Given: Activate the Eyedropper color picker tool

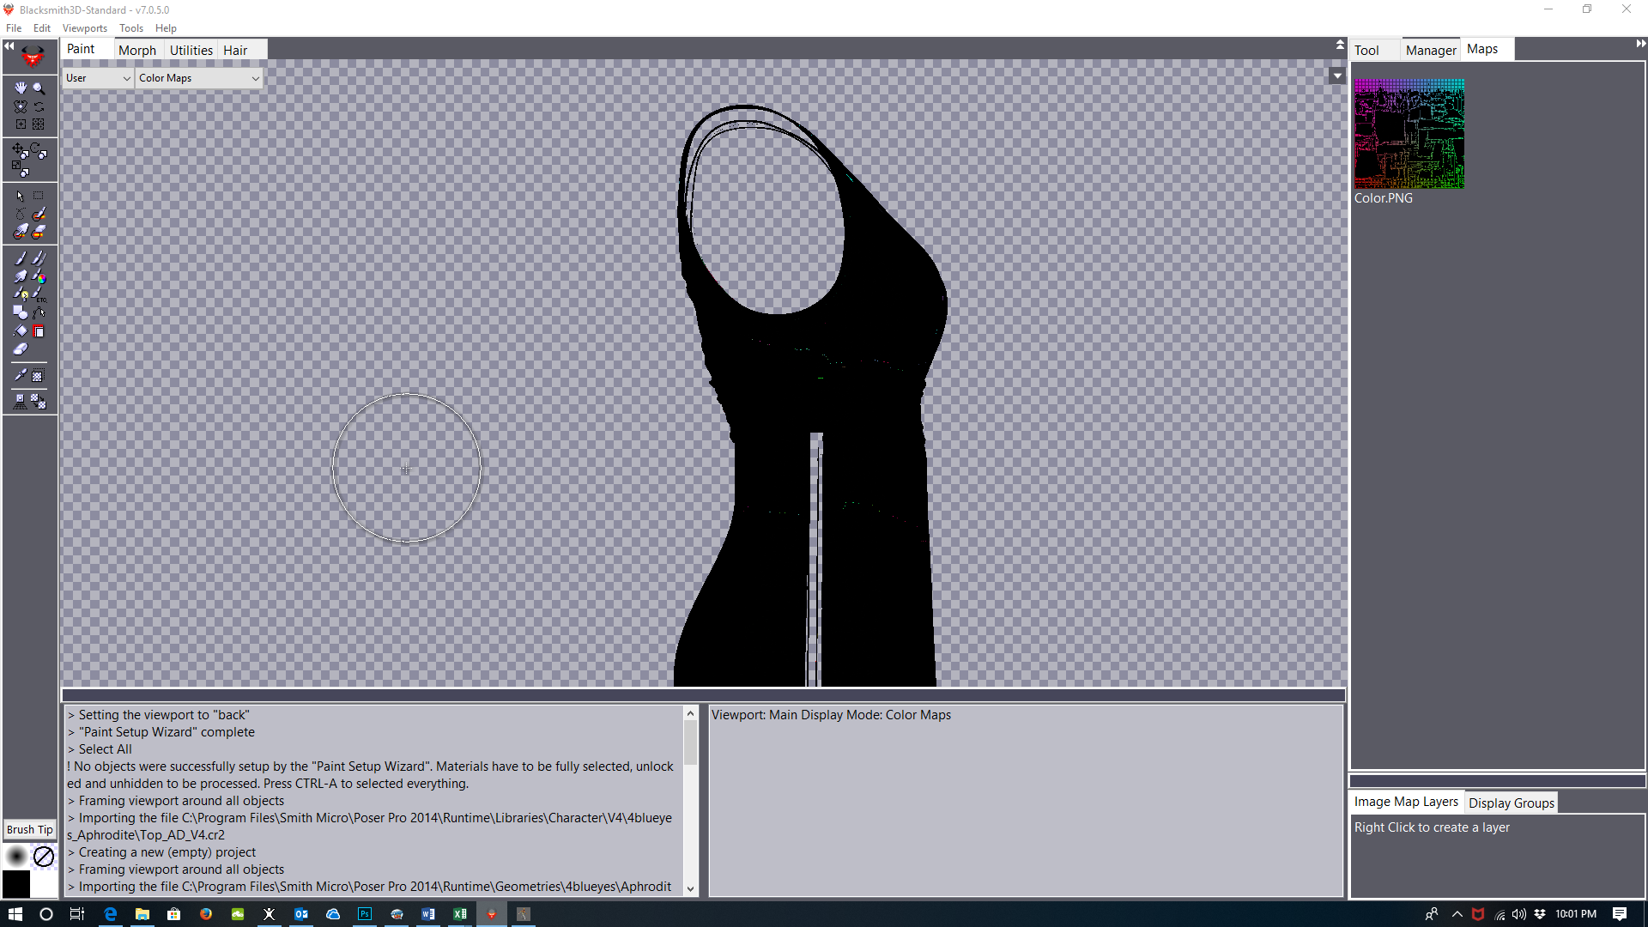Looking at the screenshot, I should (21, 373).
